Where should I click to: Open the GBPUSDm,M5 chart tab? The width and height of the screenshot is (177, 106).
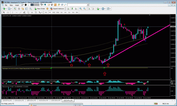click(x=31, y=100)
